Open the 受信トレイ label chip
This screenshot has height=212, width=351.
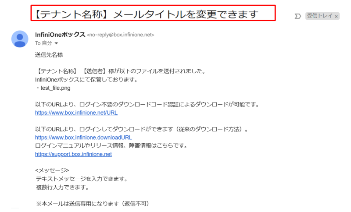coord(320,16)
